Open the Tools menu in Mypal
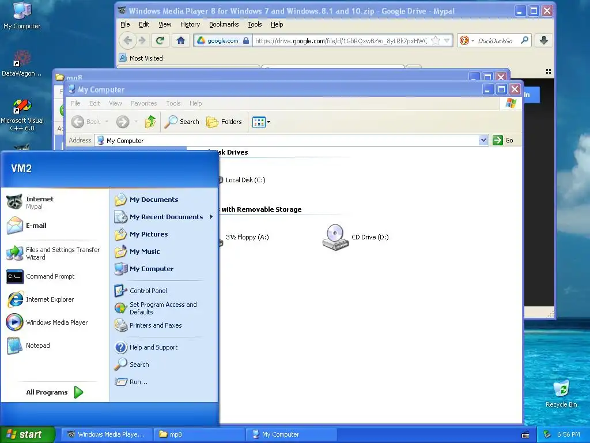Viewport: 590px width, 443px height. (255, 24)
